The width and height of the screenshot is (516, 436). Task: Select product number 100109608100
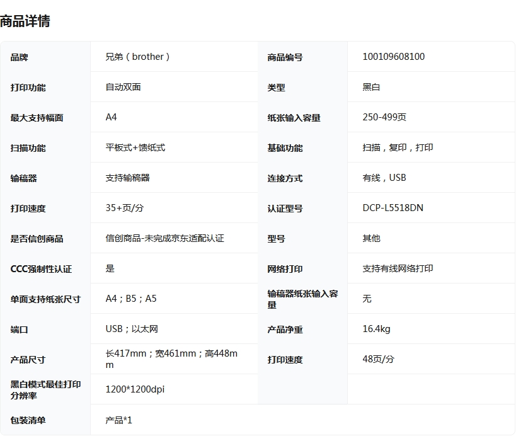click(394, 57)
